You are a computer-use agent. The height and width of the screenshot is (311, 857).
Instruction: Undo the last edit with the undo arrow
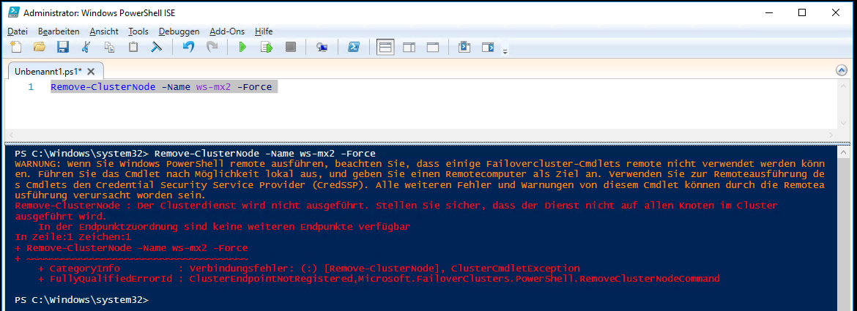[188, 47]
